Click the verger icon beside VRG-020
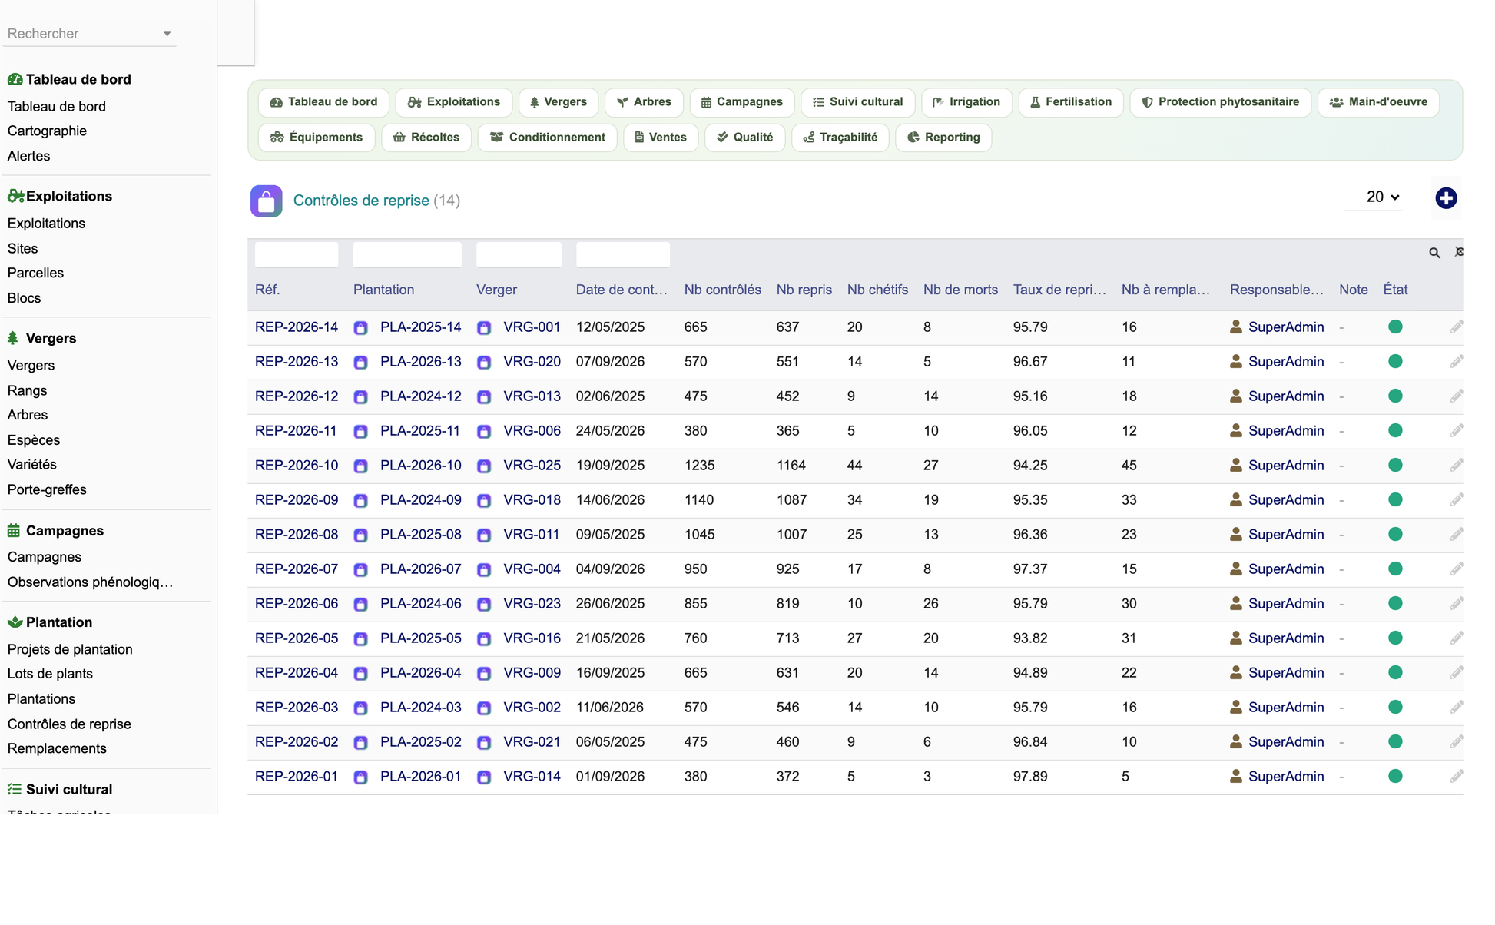The image size is (1495, 925). click(484, 363)
